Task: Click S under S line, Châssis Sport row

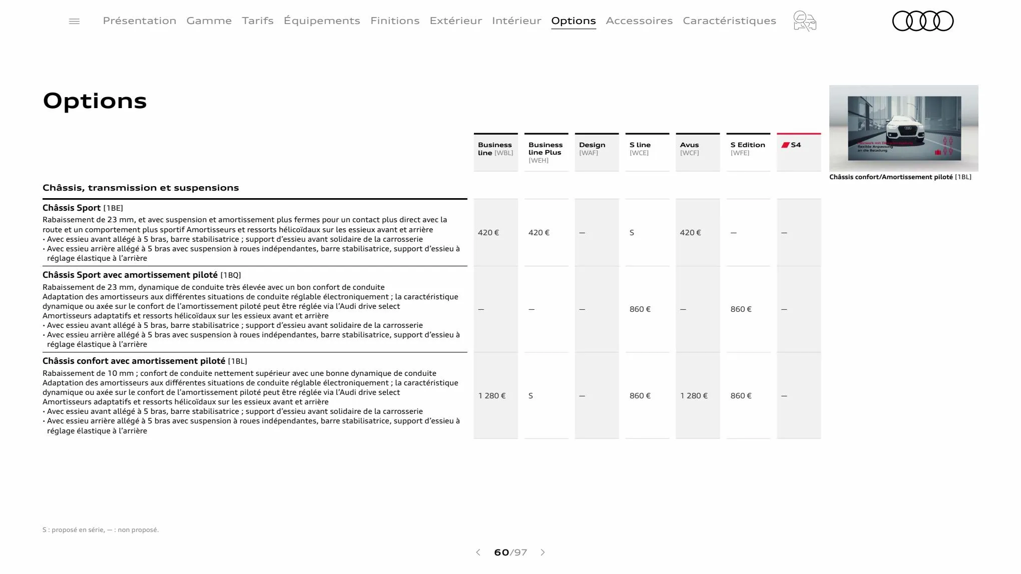Action: (x=632, y=233)
